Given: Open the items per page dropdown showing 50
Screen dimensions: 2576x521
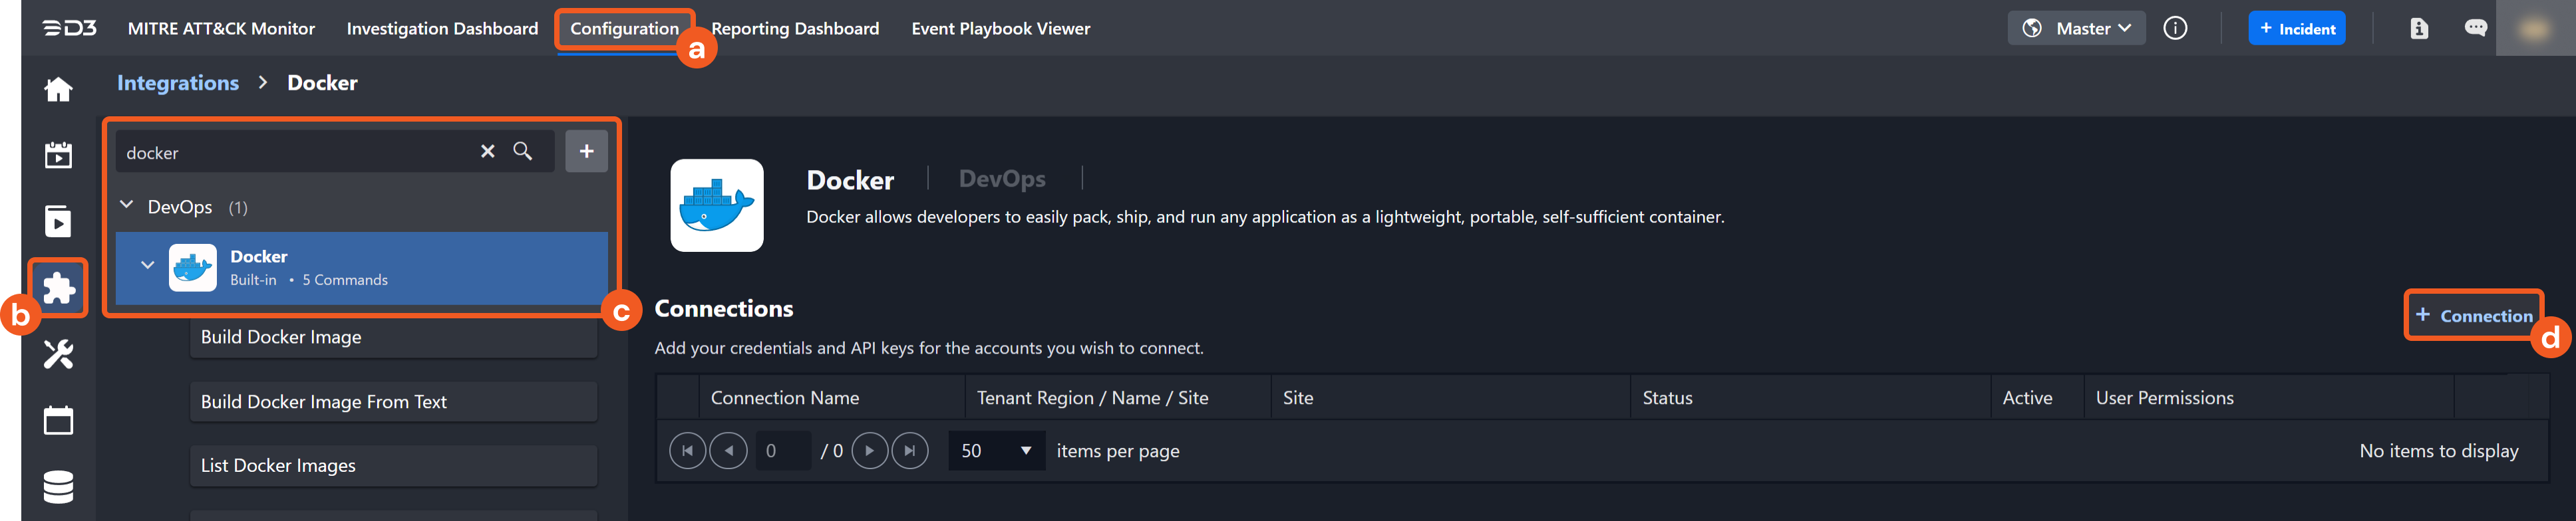Looking at the screenshot, I should pyautogui.click(x=996, y=450).
